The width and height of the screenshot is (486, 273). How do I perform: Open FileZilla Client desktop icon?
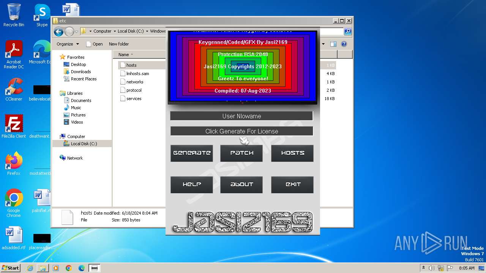pyautogui.click(x=14, y=126)
